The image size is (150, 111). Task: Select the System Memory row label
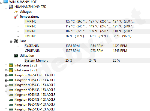(x=37, y=61)
